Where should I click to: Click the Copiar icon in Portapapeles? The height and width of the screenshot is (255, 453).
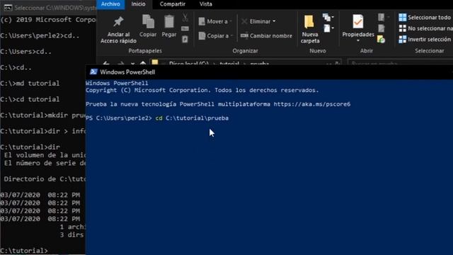point(148,22)
